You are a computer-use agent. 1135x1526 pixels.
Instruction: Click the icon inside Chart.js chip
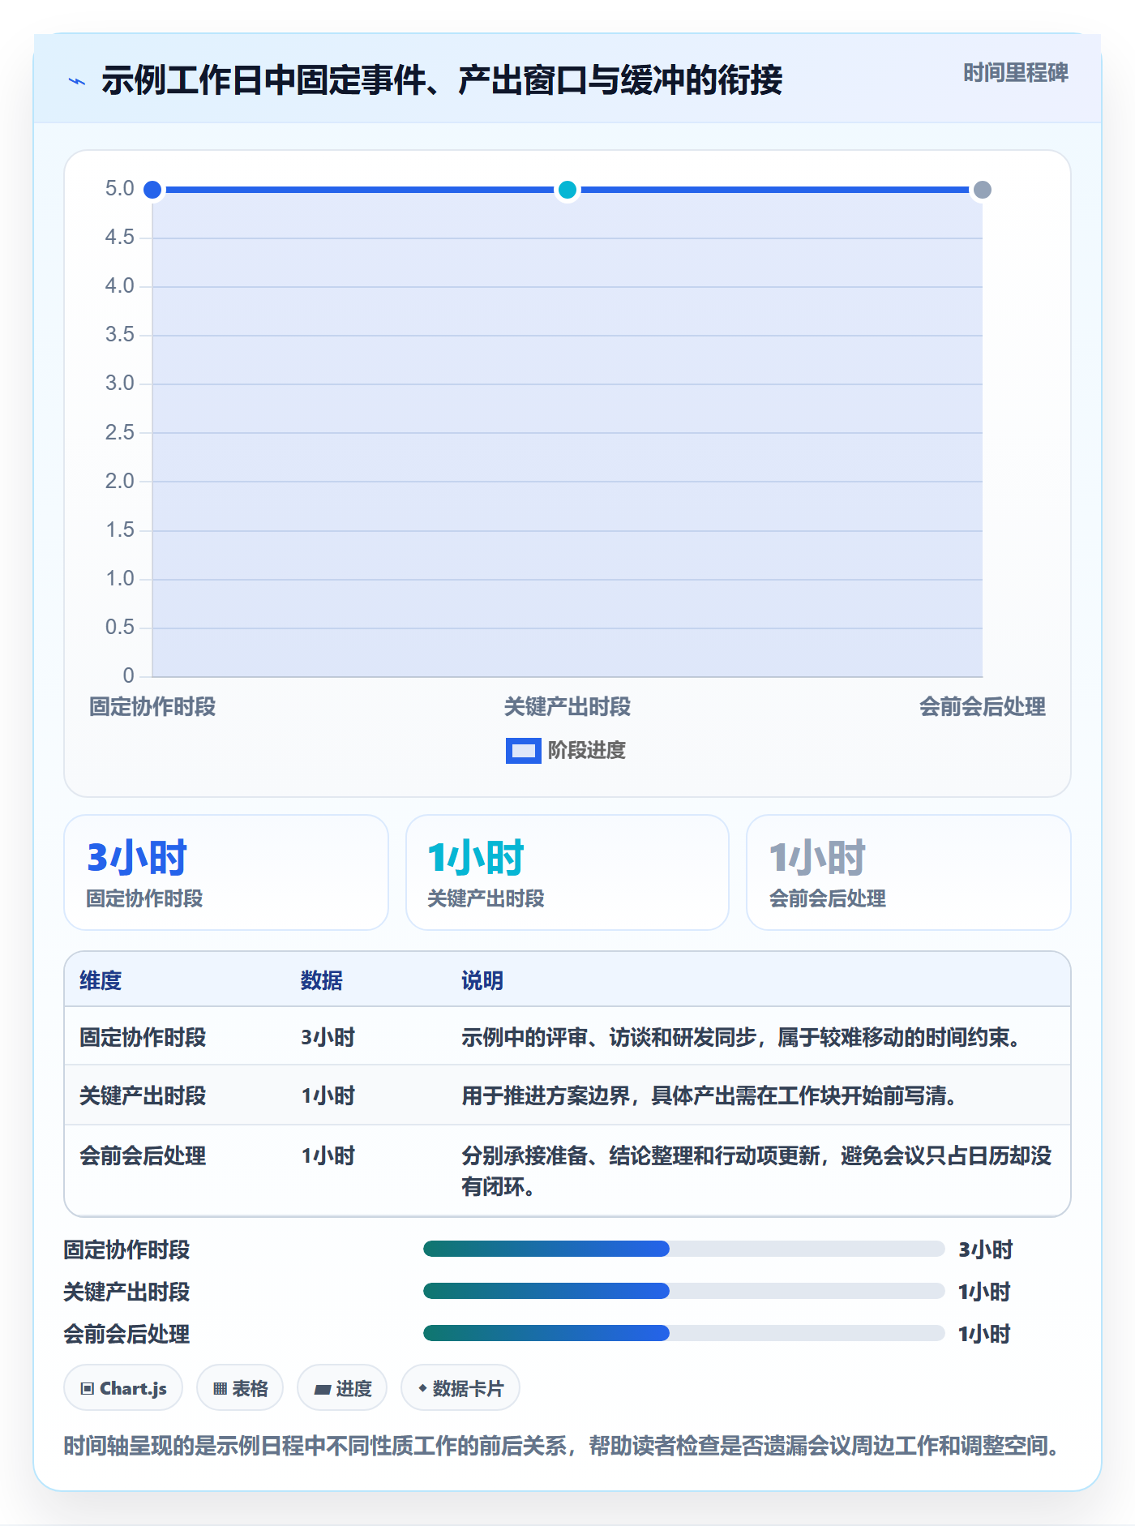(x=88, y=1389)
